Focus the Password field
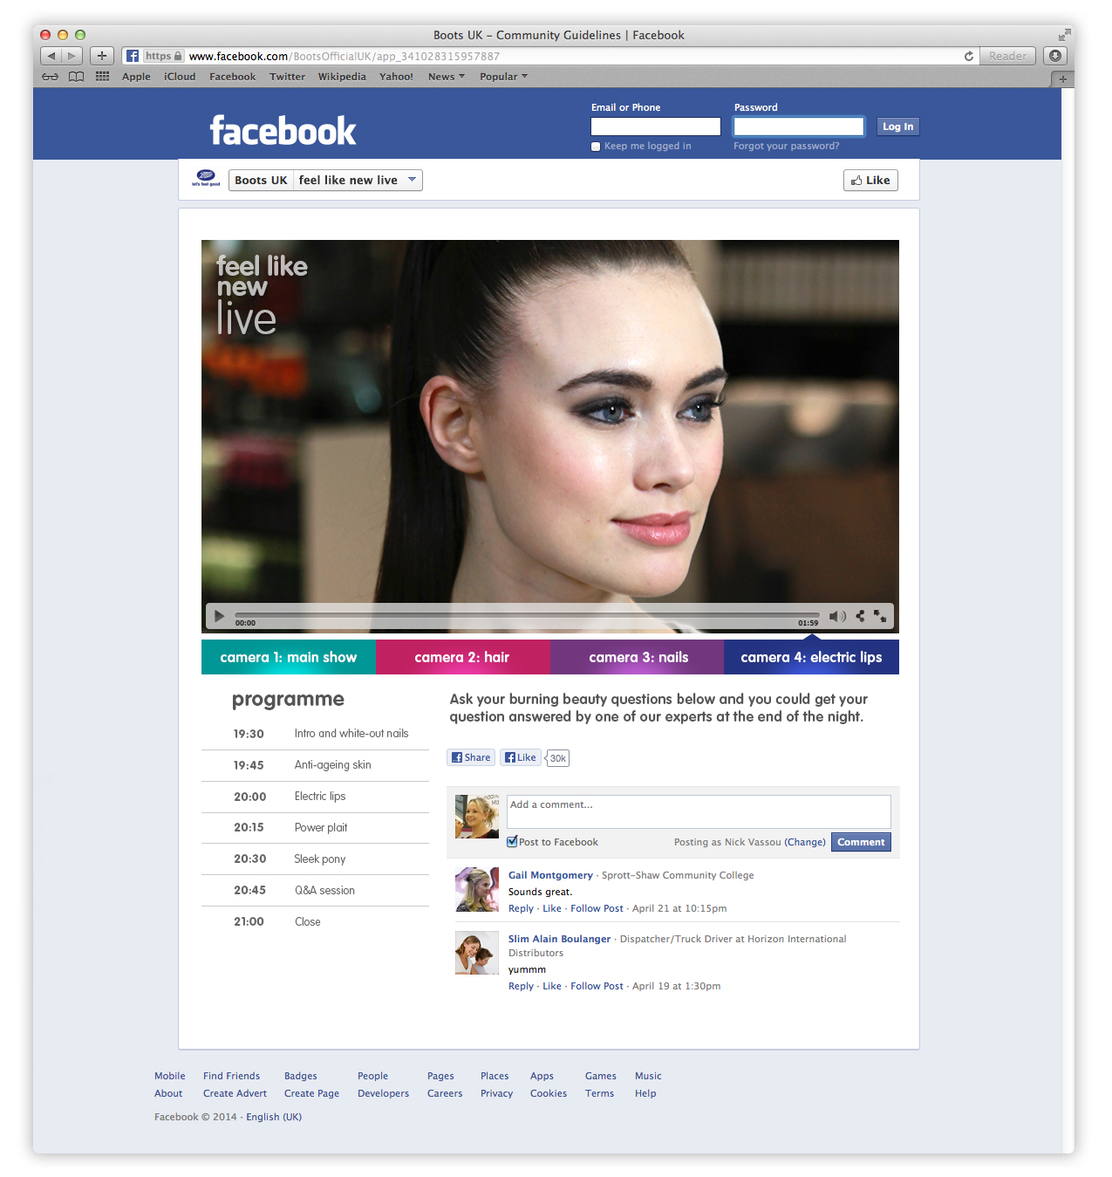The height and width of the screenshot is (1177, 1112). click(799, 127)
